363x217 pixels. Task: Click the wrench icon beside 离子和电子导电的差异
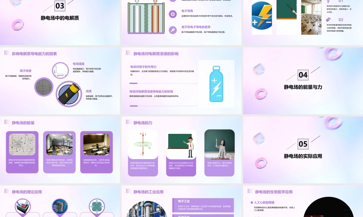tap(173, 30)
